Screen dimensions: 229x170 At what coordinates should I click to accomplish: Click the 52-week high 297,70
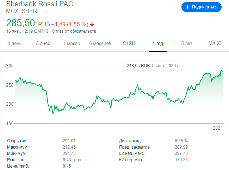[181, 153]
